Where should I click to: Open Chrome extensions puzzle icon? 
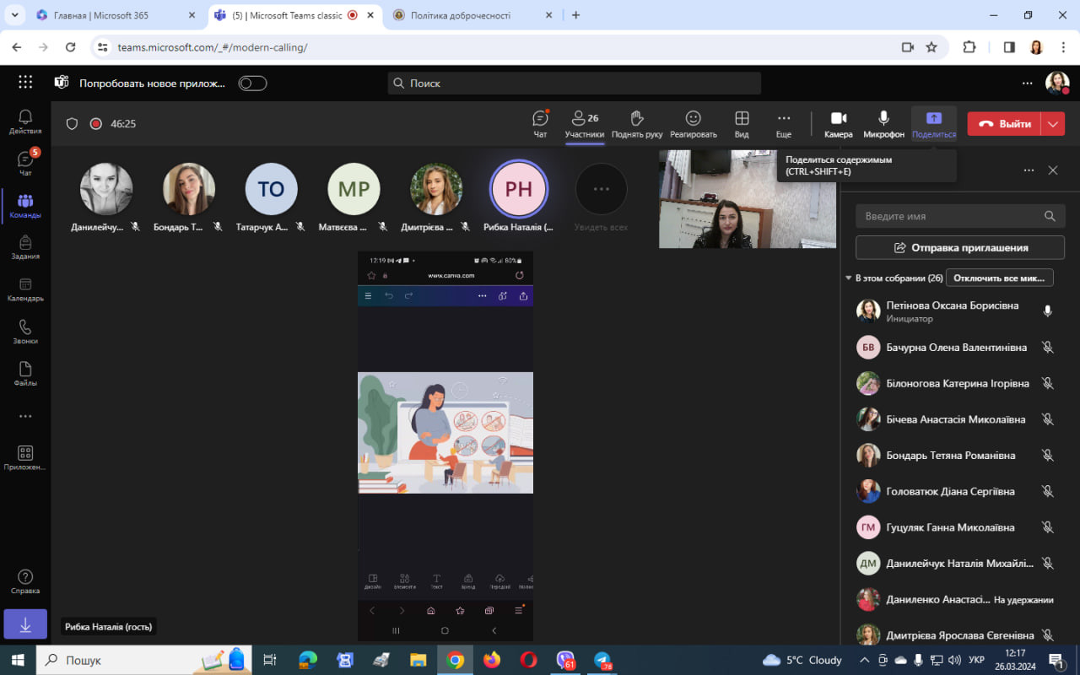pyautogui.click(x=969, y=47)
